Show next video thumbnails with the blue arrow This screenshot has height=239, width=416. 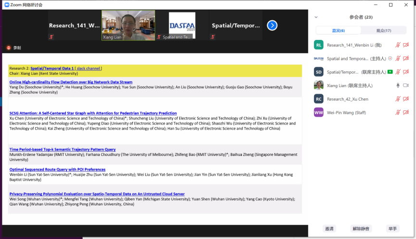pyautogui.click(x=272, y=25)
